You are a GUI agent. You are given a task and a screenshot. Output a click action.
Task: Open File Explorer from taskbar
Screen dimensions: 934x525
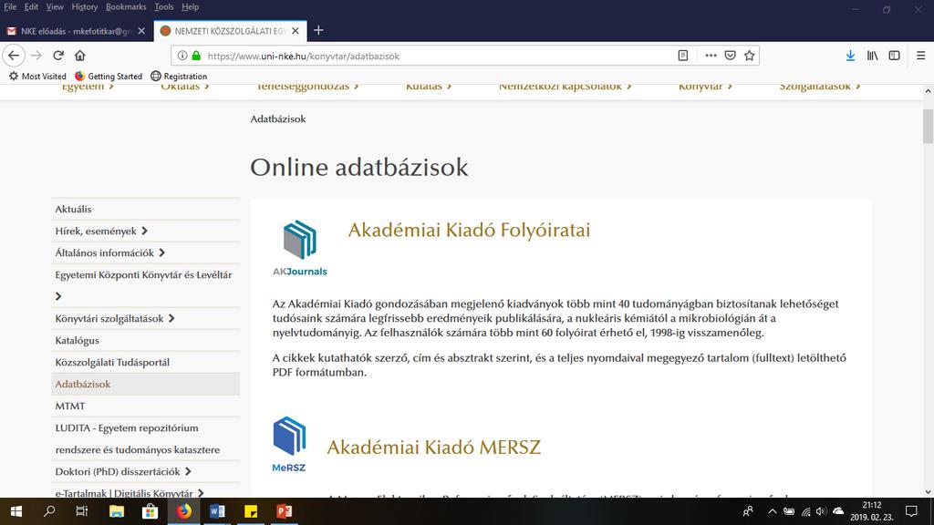click(116, 511)
